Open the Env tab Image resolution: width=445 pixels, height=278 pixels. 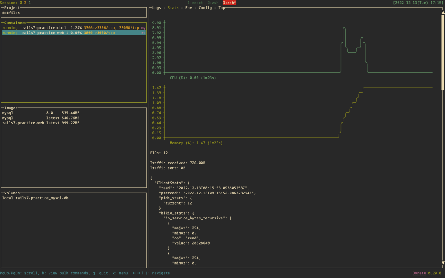click(x=188, y=8)
